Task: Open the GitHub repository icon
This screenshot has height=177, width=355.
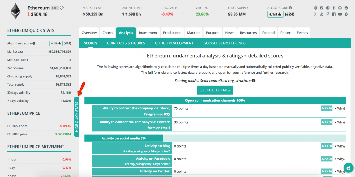Action: pos(340,8)
